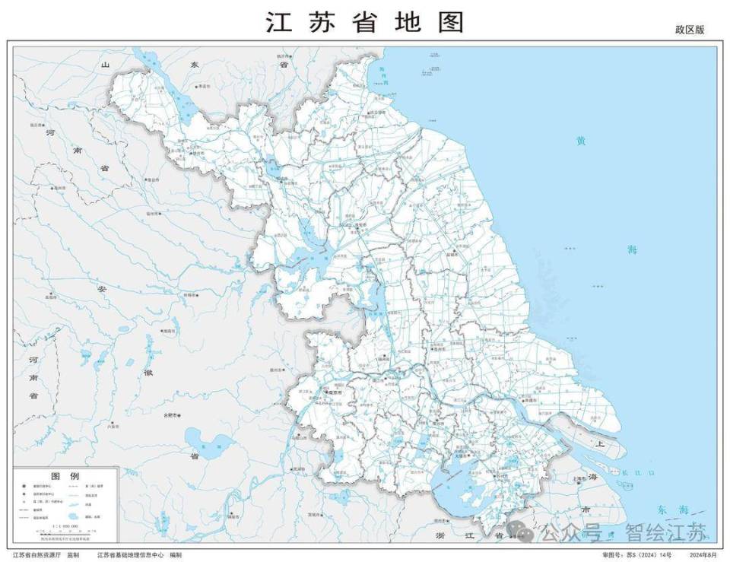Click the 宿州市 city label
The image size is (730, 562).
coord(153,214)
